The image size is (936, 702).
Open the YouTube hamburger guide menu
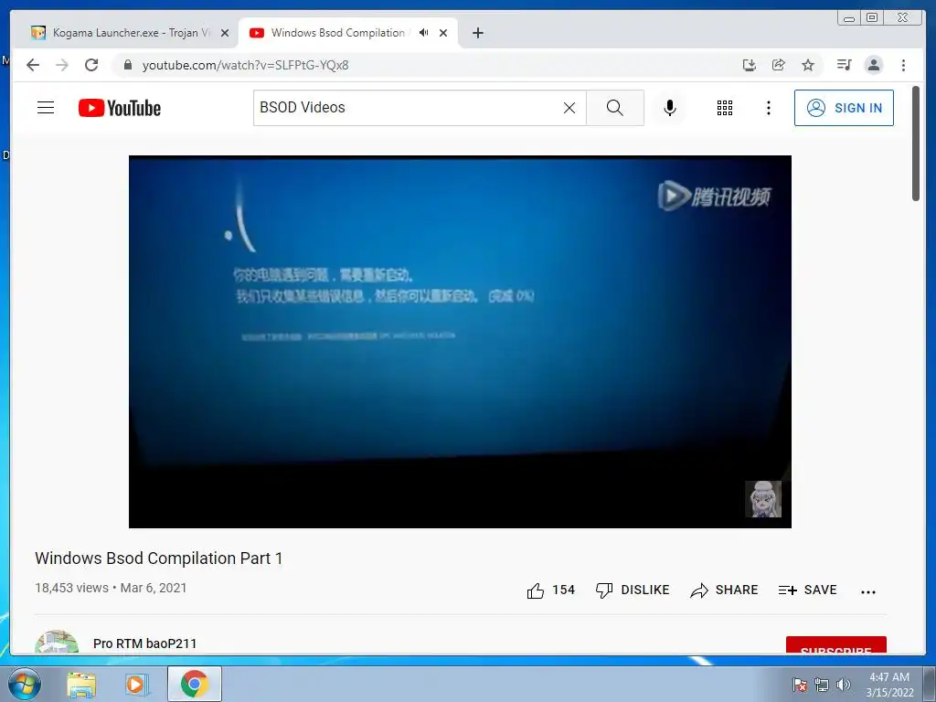point(46,108)
